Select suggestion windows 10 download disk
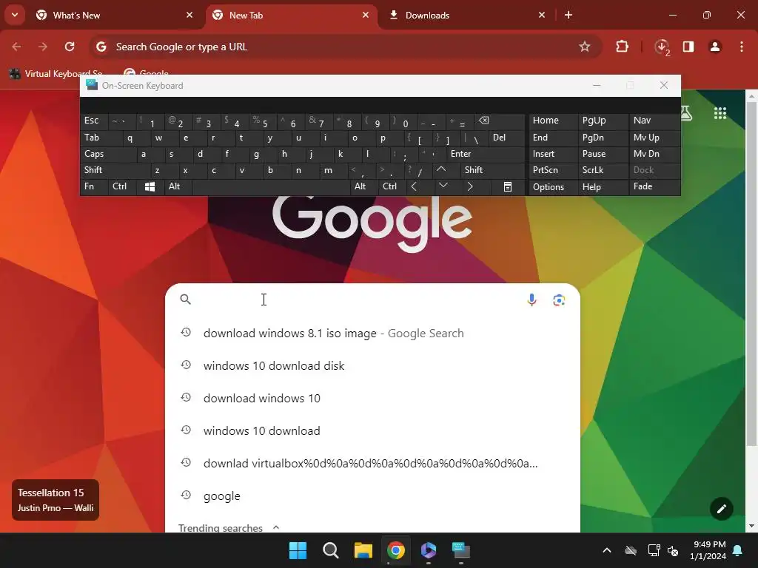The width and height of the screenshot is (758, 568). click(372, 365)
